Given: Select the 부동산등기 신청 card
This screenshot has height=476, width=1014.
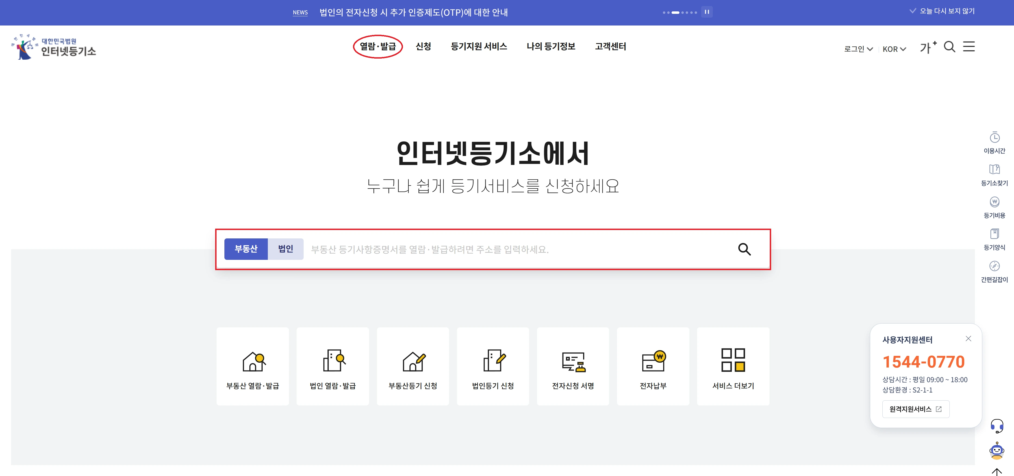Looking at the screenshot, I should pyautogui.click(x=413, y=366).
